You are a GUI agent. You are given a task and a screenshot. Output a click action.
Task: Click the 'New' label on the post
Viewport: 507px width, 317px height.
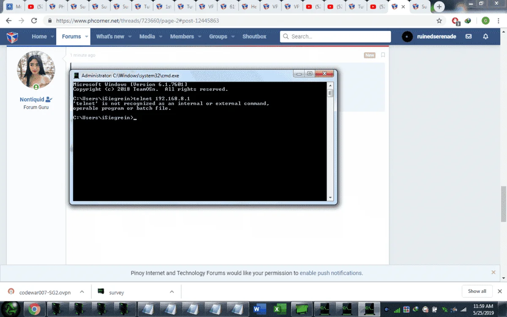370,55
